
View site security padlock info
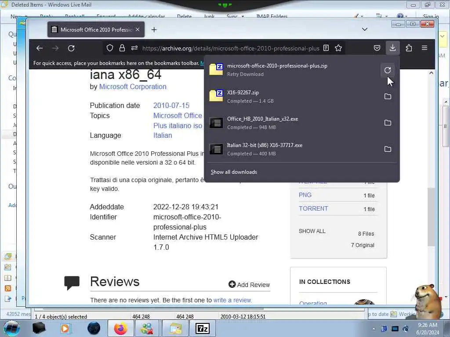pos(122,48)
